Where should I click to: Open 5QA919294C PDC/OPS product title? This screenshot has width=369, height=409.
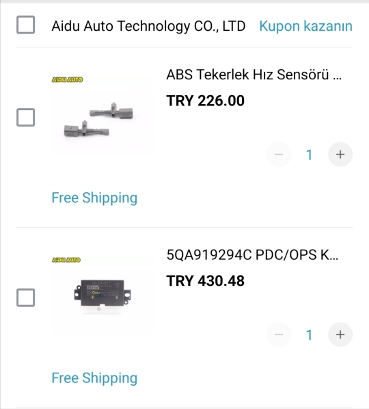click(252, 255)
